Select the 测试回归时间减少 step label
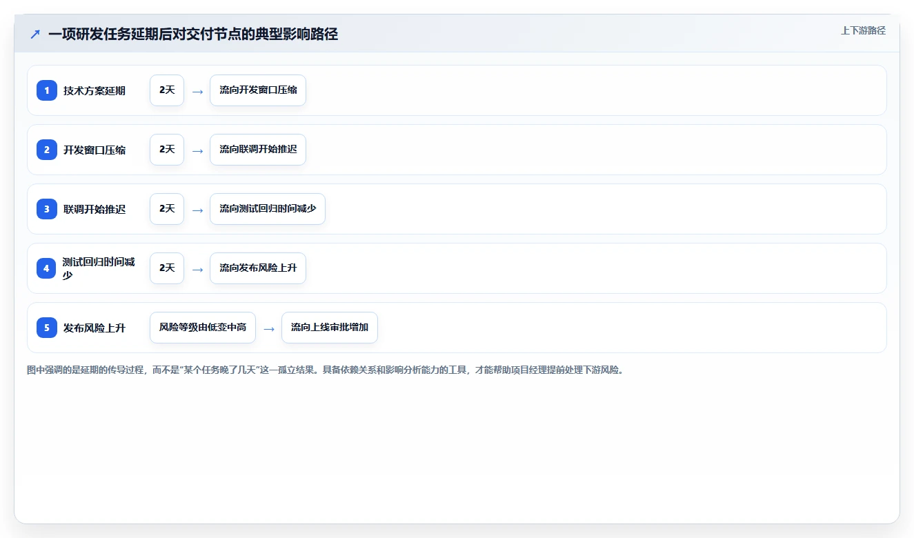Image resolution: width=914 pixels, height=538 pixels. (99, 268)
